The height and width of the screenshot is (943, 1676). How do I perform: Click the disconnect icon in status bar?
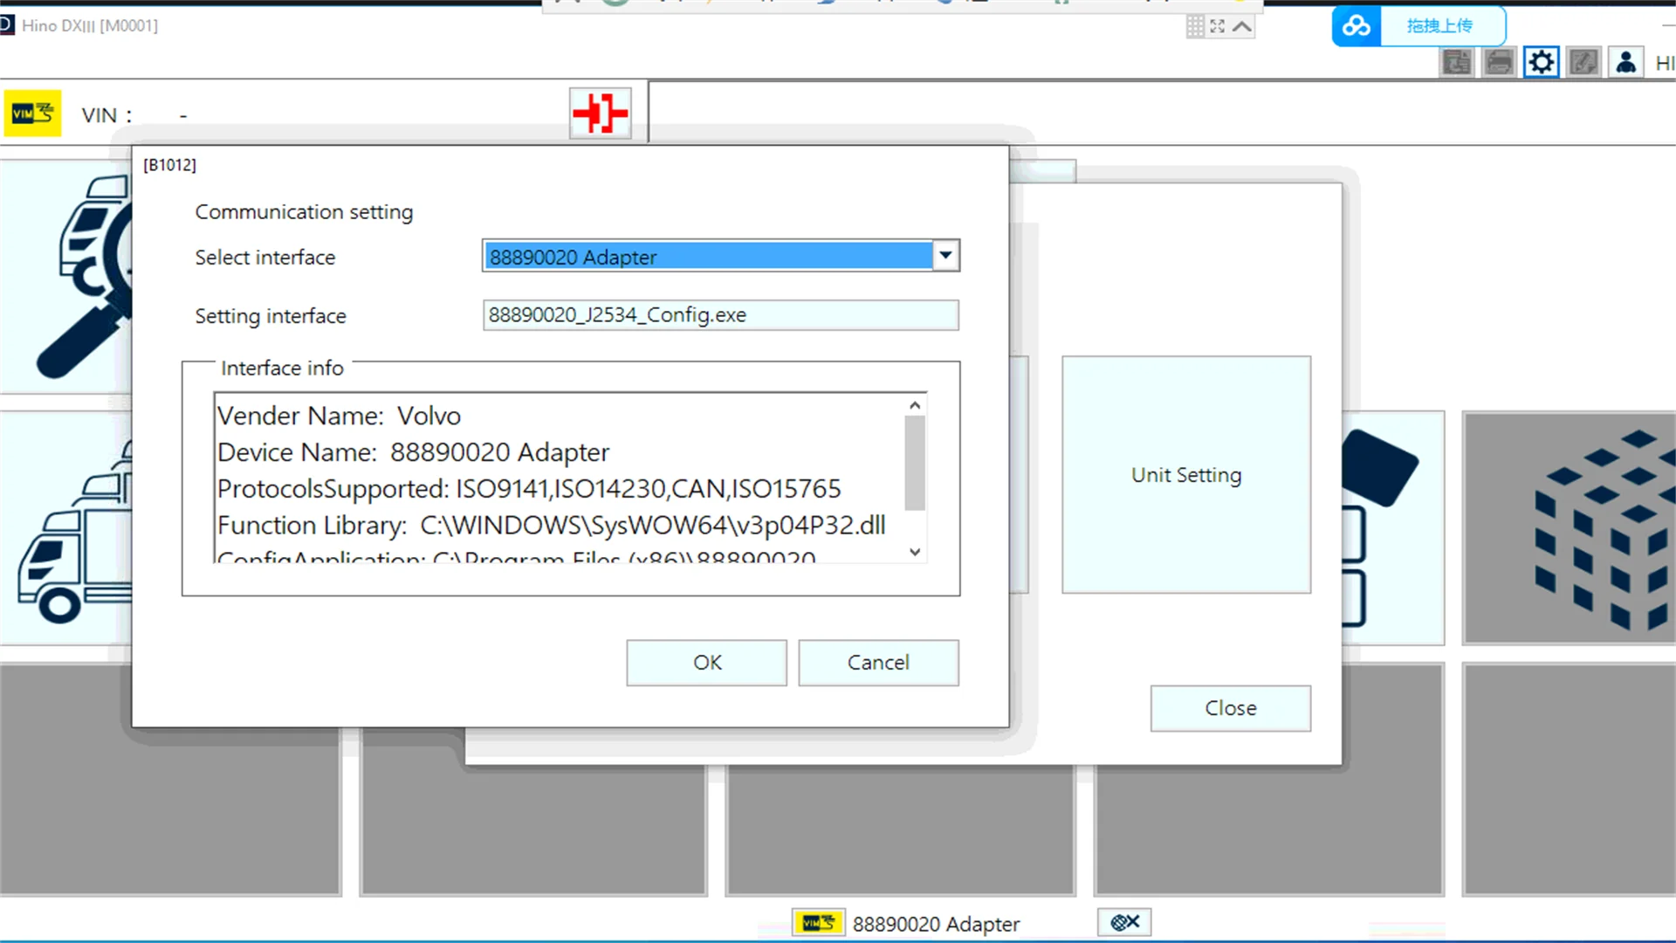tap(1124, 922)
